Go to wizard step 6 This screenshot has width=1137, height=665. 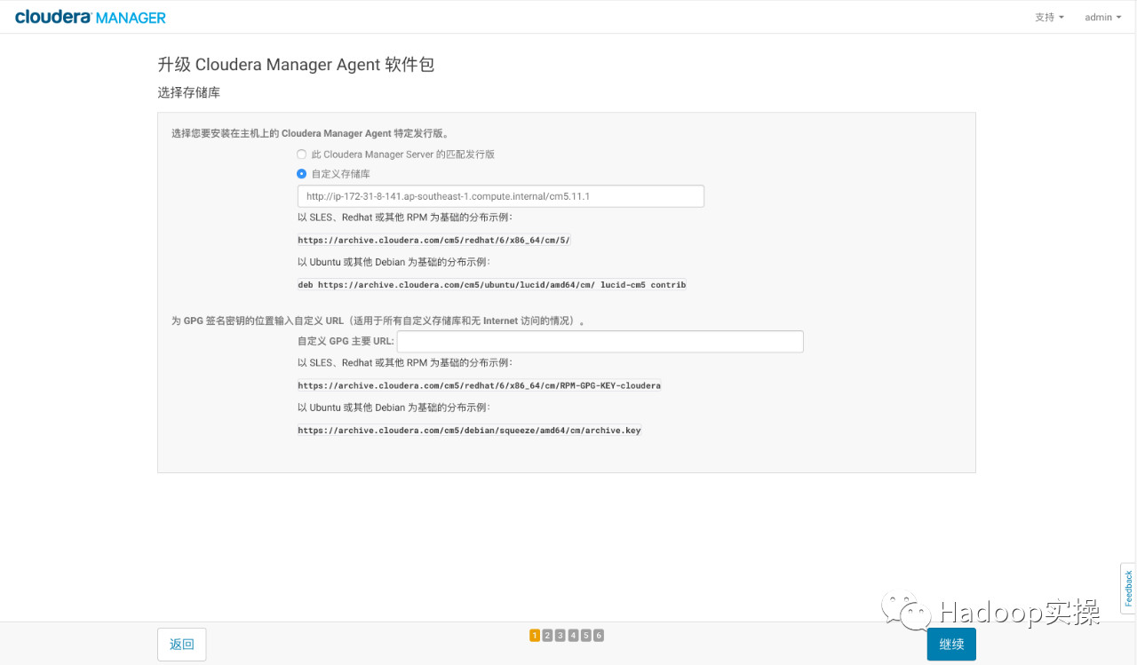coord(599,635)
